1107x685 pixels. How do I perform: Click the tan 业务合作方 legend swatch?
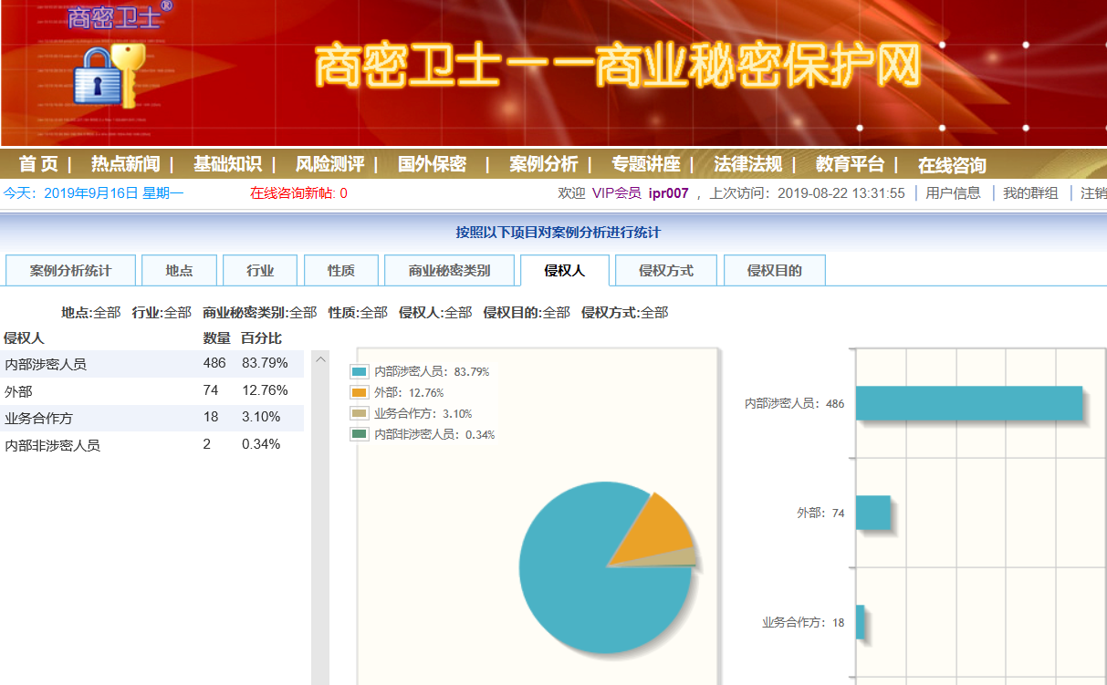tap(359, 413)
